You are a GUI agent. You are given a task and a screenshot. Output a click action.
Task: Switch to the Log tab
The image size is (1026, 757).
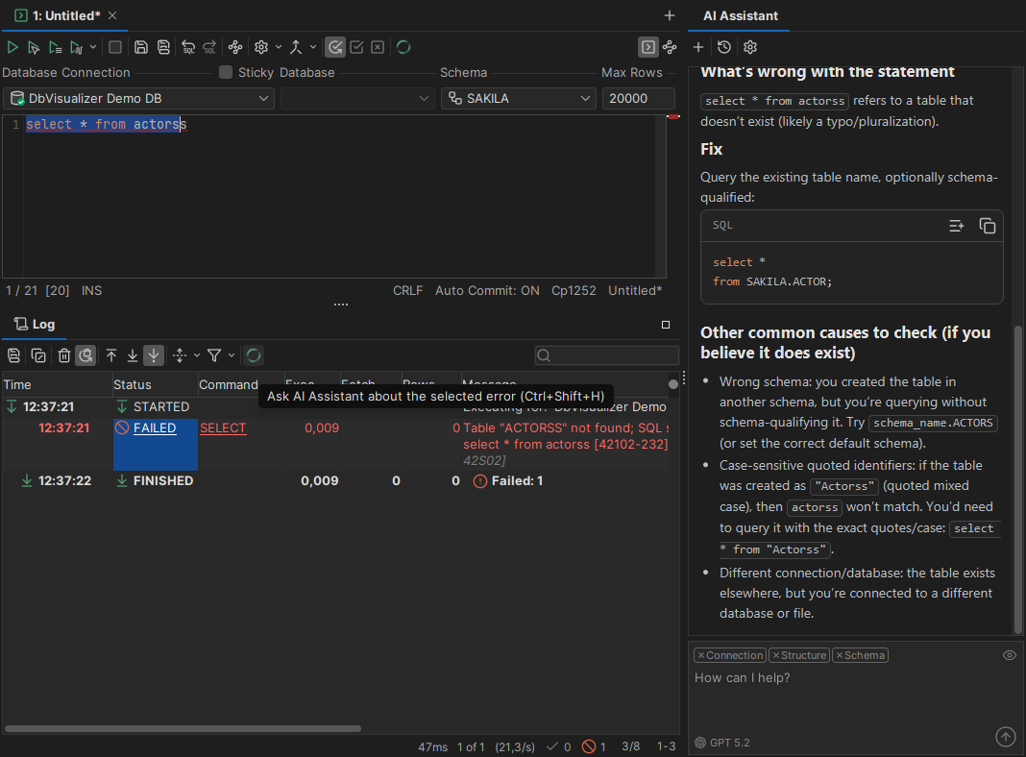34,324
